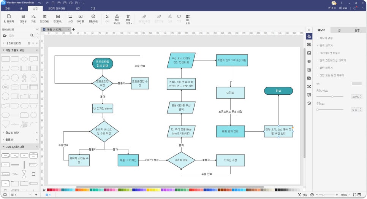
Task: Open the 차트 (chart) insert tool
Action: tap(33, 19)
